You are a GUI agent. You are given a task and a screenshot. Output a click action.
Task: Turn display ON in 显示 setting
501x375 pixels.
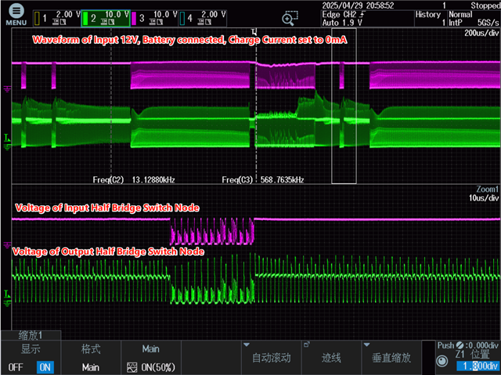tap(45, 366)
